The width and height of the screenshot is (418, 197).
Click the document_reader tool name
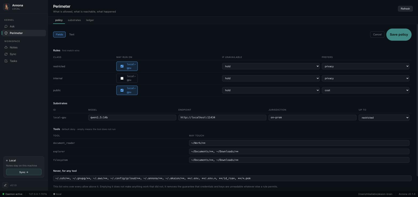[64, 143]
